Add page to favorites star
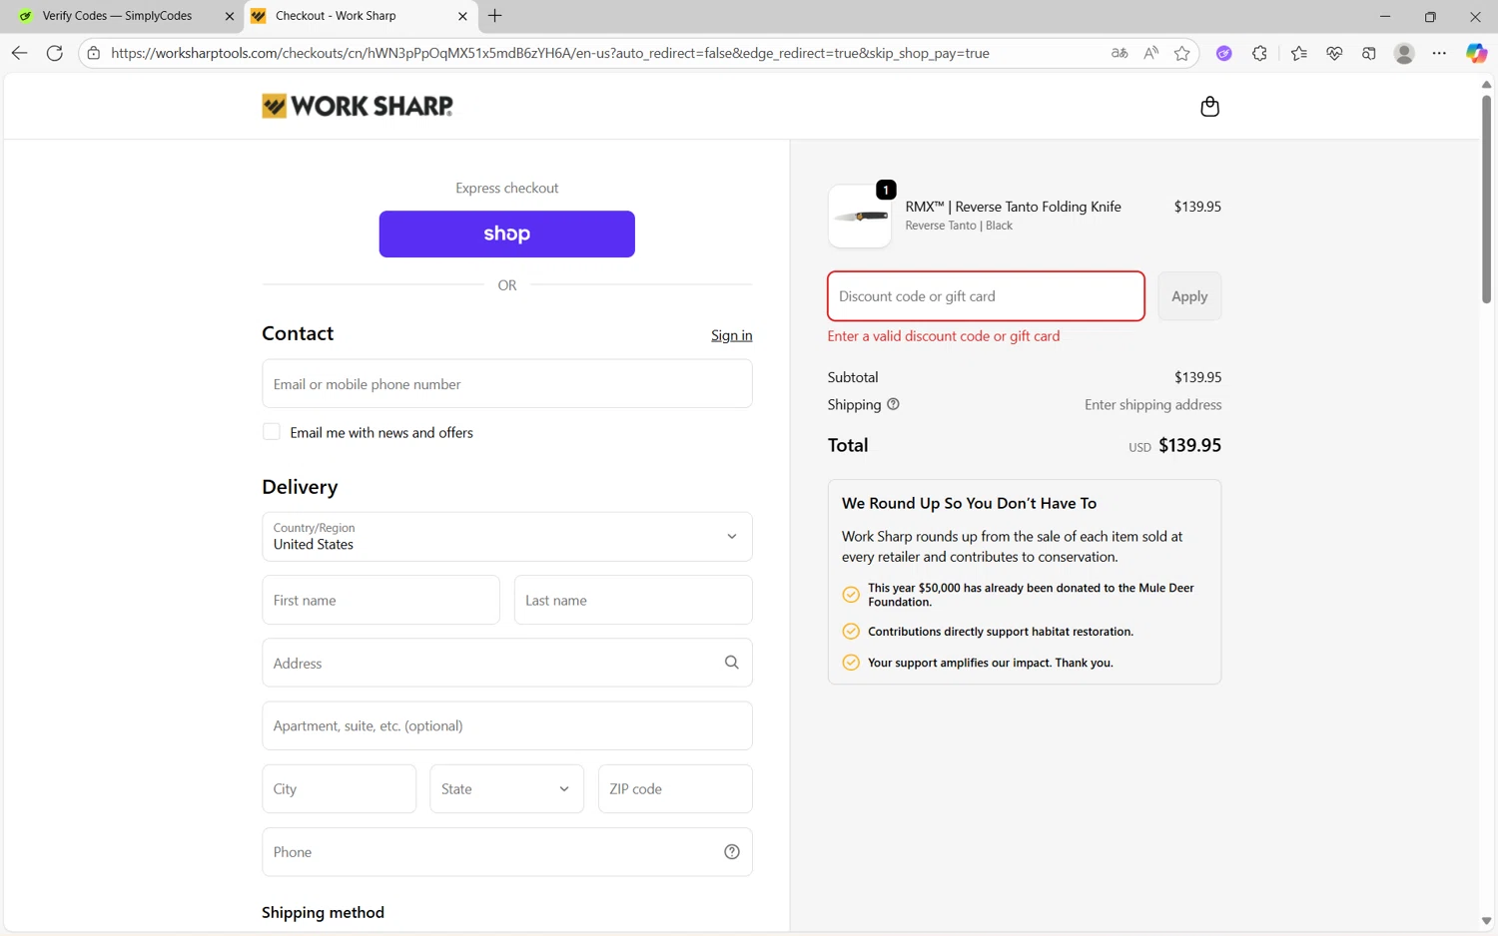Screen dimensions: 1498x936 click(1182, 53)
